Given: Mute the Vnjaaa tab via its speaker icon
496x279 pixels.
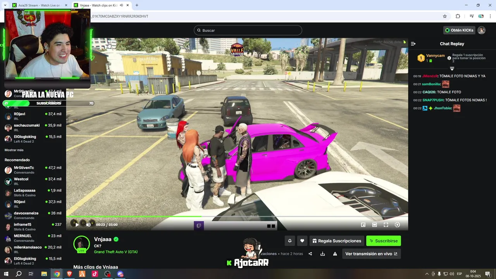Looking at the screenshot, I should pyautogui.click(x=121, y=5).
